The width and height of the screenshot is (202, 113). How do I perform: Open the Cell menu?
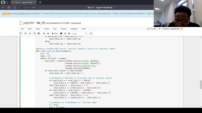point(55,29)
